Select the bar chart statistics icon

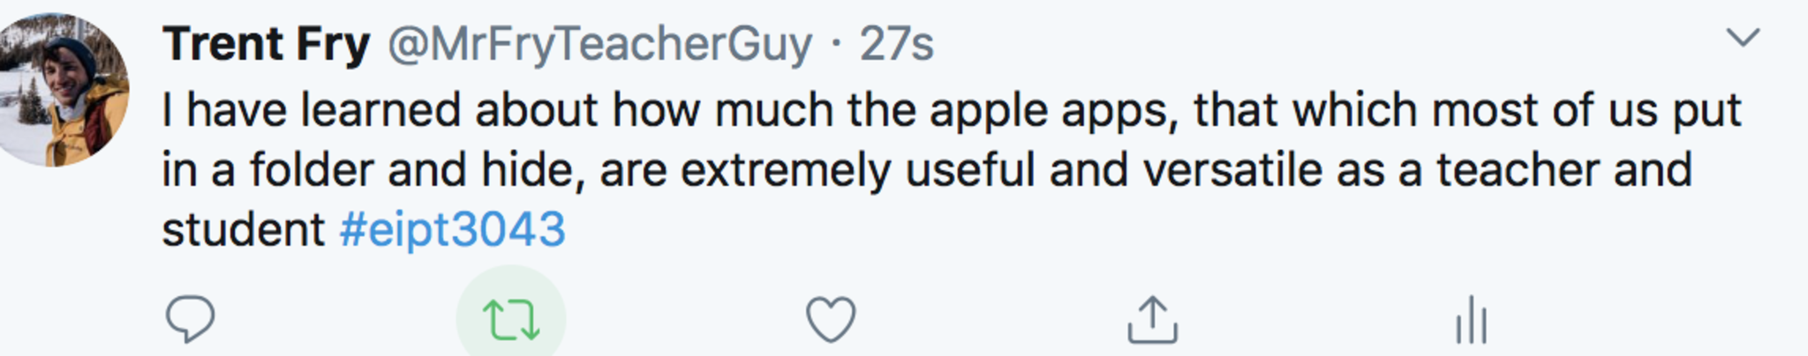point(1472,319)
